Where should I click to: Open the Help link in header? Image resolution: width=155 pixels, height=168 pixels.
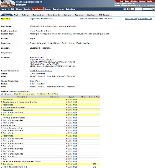point(122,1)
